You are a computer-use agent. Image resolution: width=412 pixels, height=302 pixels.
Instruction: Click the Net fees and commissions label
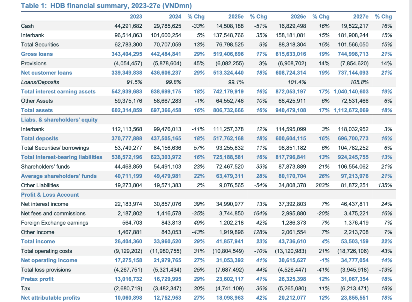(x=53, y=213)
